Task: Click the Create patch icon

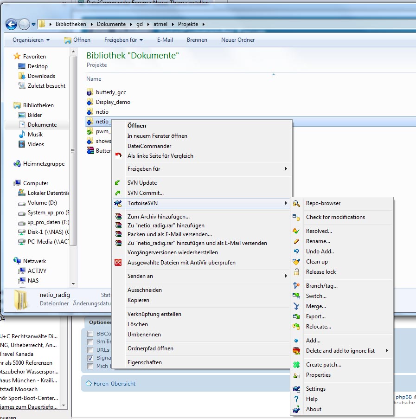Action: 296,365
